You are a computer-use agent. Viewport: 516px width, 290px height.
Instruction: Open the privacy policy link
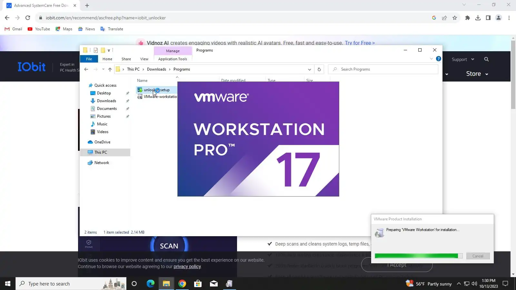click(x=187, y=266)
